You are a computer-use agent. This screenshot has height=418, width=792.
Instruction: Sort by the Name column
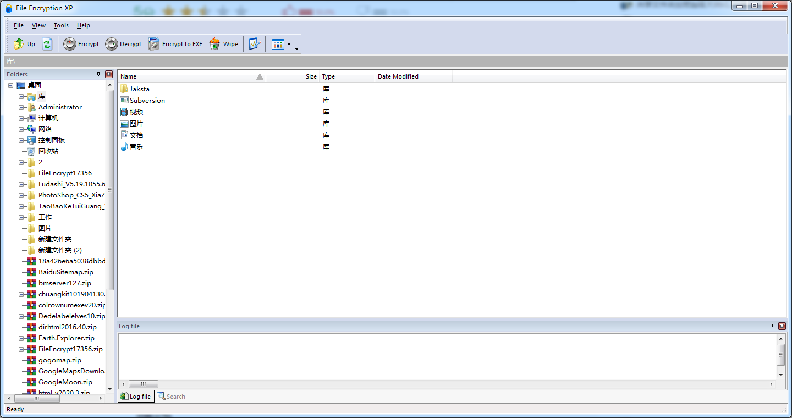[x=192, y=76]
